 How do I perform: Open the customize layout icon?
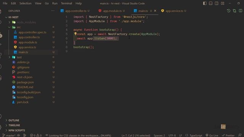(223, 3)
